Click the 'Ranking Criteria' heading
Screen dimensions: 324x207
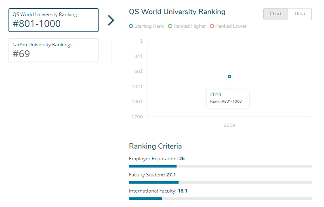(x=156, y=146)
